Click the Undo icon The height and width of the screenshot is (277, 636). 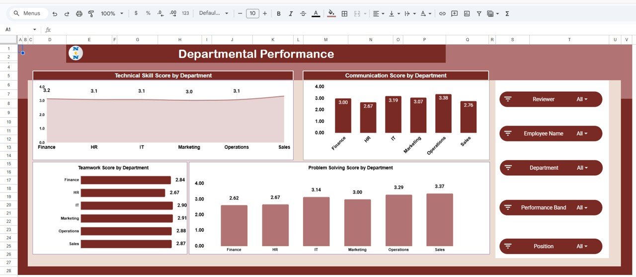tap(55, 13)
